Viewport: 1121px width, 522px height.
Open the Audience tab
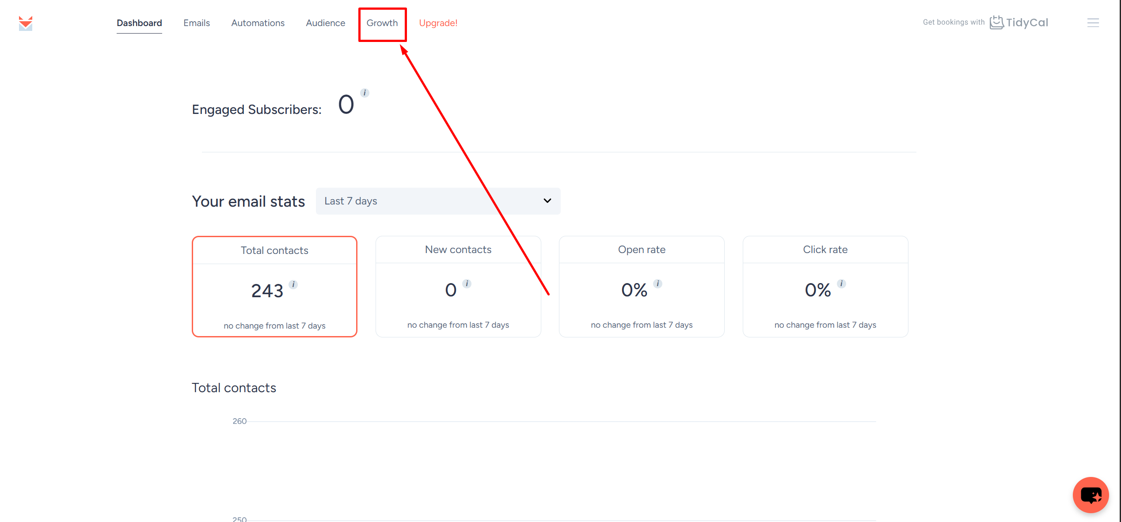(x=325, y=23)
